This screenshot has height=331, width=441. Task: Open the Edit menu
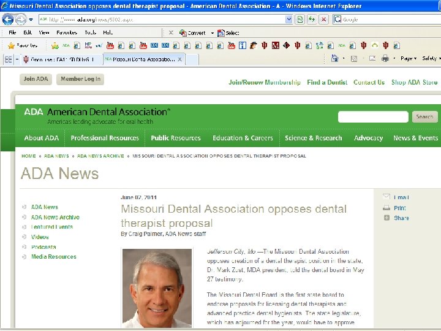[28, 32]
